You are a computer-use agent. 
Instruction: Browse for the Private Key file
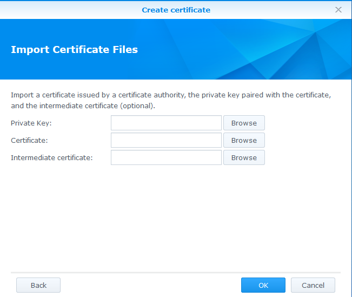pyautogui.click(x=244, y=123)
